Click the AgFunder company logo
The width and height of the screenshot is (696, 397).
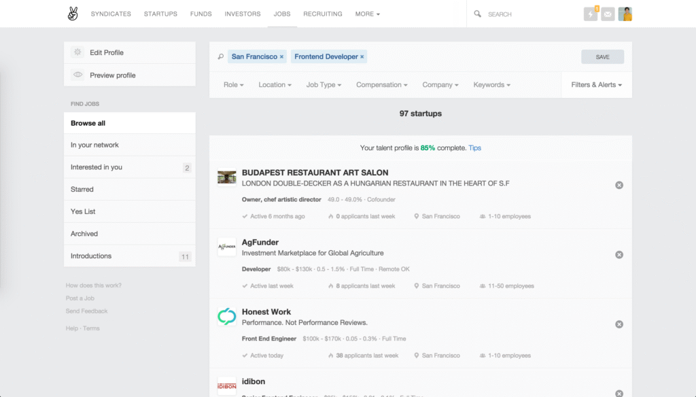(x=226, y=247)
